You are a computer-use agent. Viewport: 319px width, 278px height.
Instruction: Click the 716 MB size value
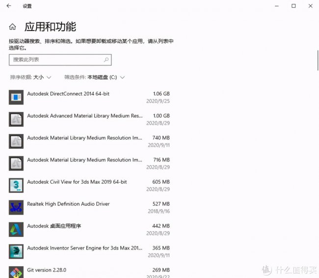(161, 160)
